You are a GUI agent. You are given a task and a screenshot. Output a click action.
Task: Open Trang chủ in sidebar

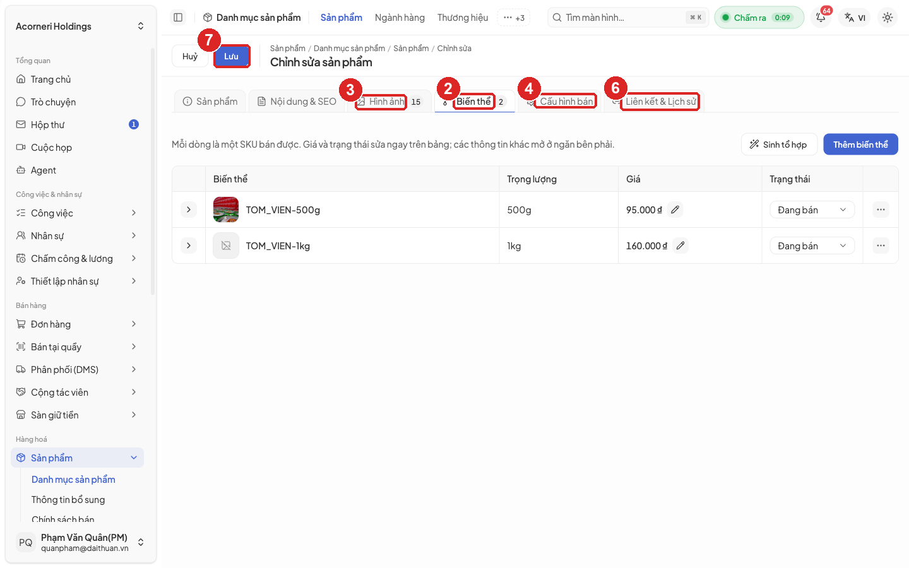[x=77, y=80]
